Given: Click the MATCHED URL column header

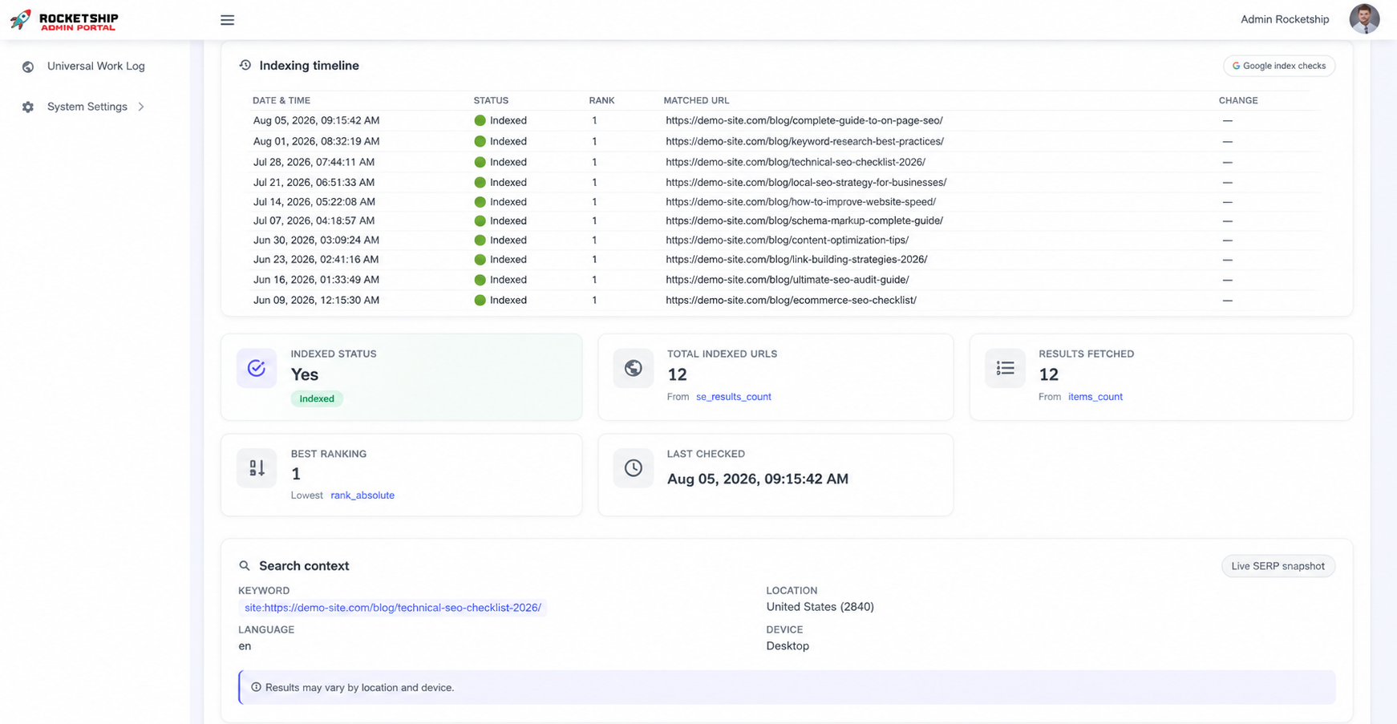Looking at the screenshot, I should pyautogui.click(x=696, y=100).
